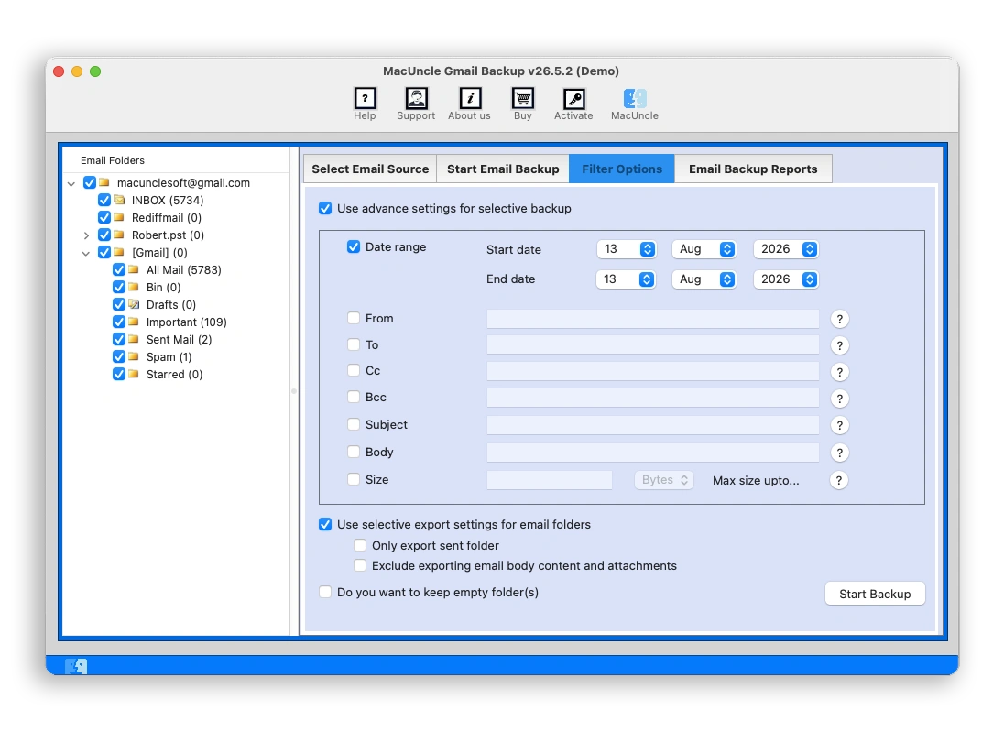Click the Starred folder icon
Viewport: 1004px width, 732px height.
(134, 374)
